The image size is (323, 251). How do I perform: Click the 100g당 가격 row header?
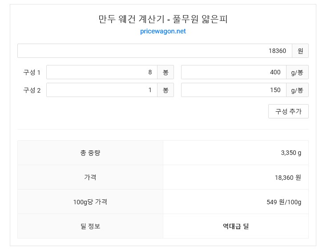click(90, 202)
